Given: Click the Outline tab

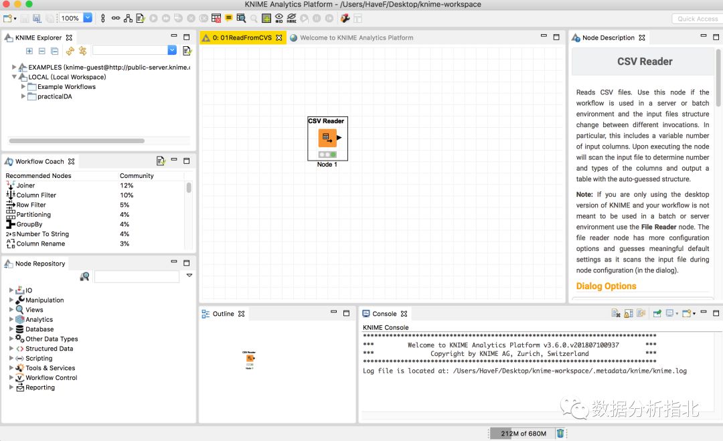Looking at the screenshot, I should point(223,314).
